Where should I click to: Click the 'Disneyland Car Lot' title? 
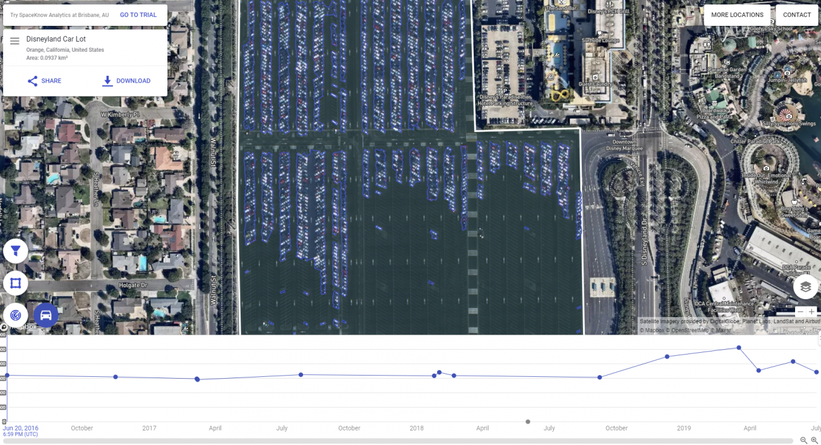[x=56, y=39]
